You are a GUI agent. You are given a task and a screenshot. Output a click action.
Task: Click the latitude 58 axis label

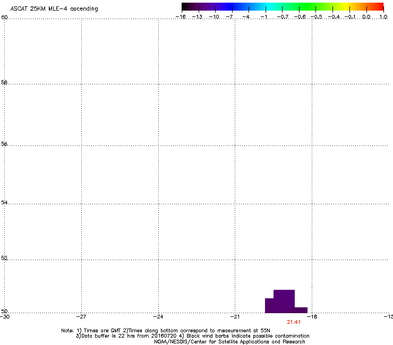(4, 82)
